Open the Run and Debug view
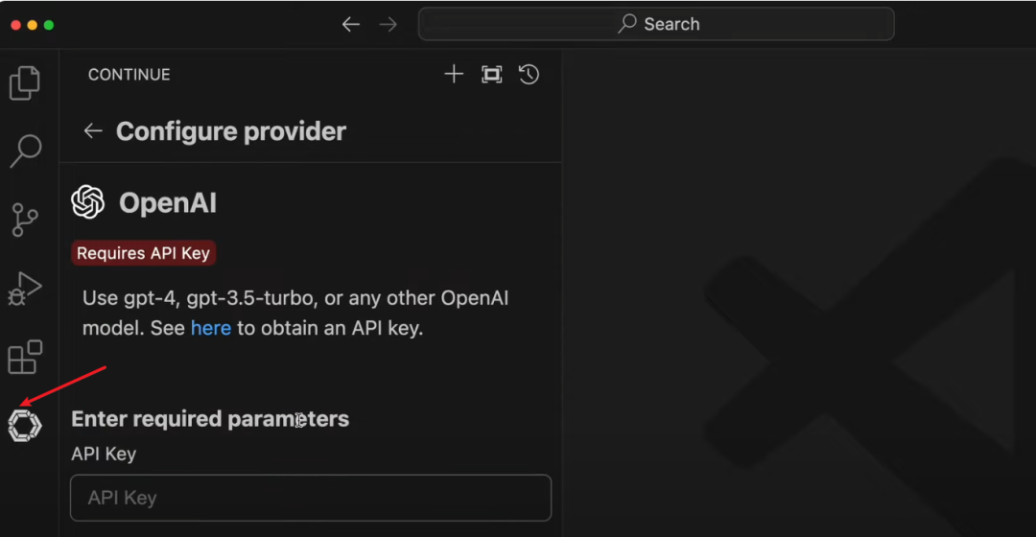 coord(25,288)
